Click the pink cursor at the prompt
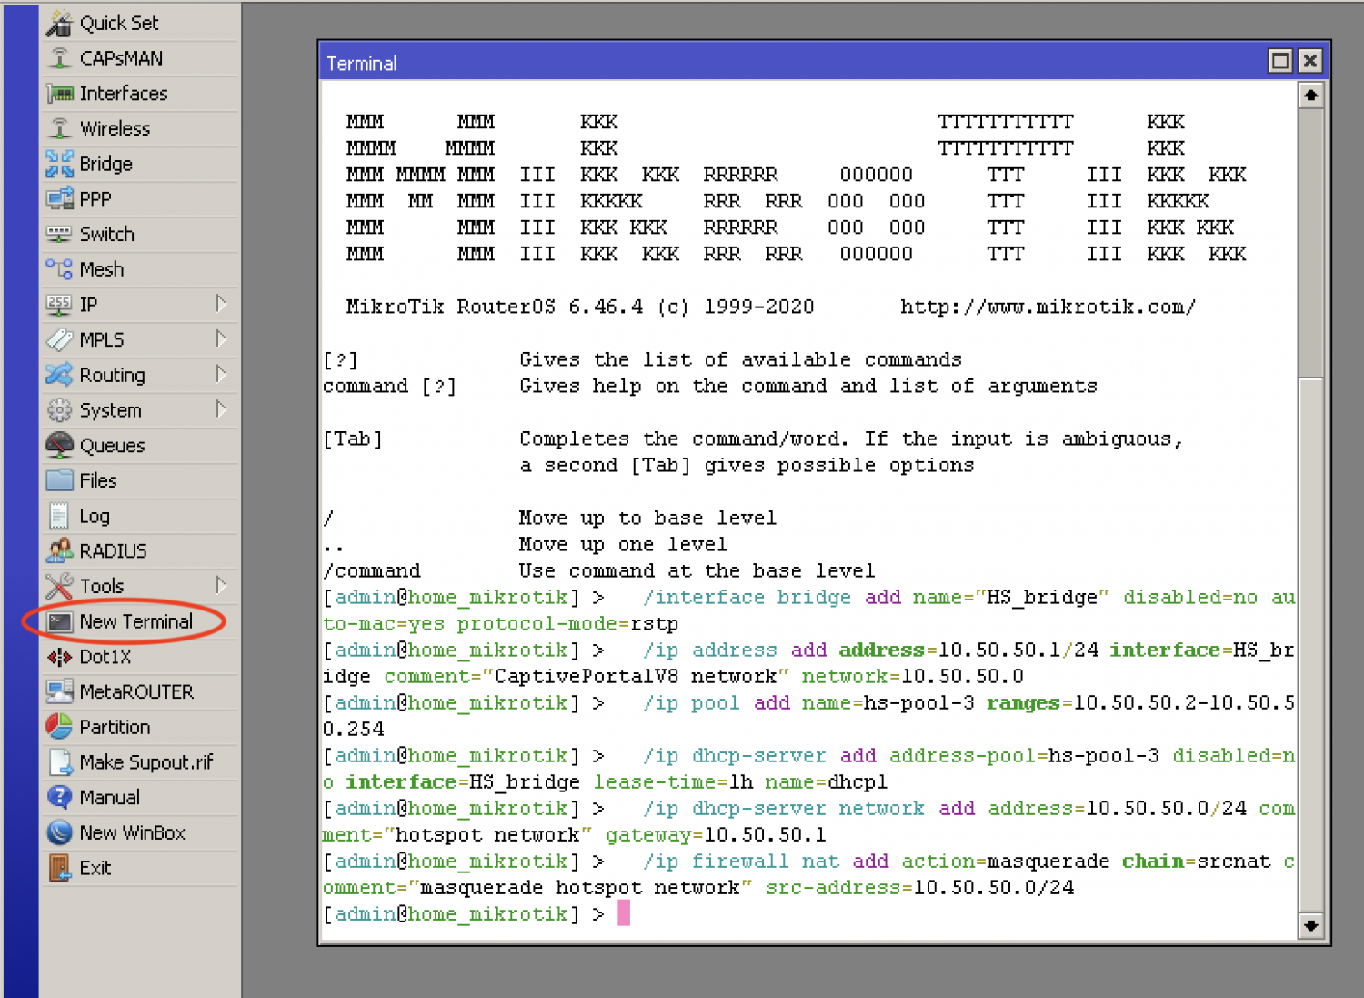Screen dimensions: 1364x998 point(624,913)
